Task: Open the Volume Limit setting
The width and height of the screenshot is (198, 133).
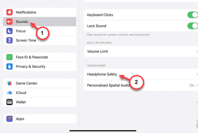Action: pyautogui.click(x=141, y=51)
